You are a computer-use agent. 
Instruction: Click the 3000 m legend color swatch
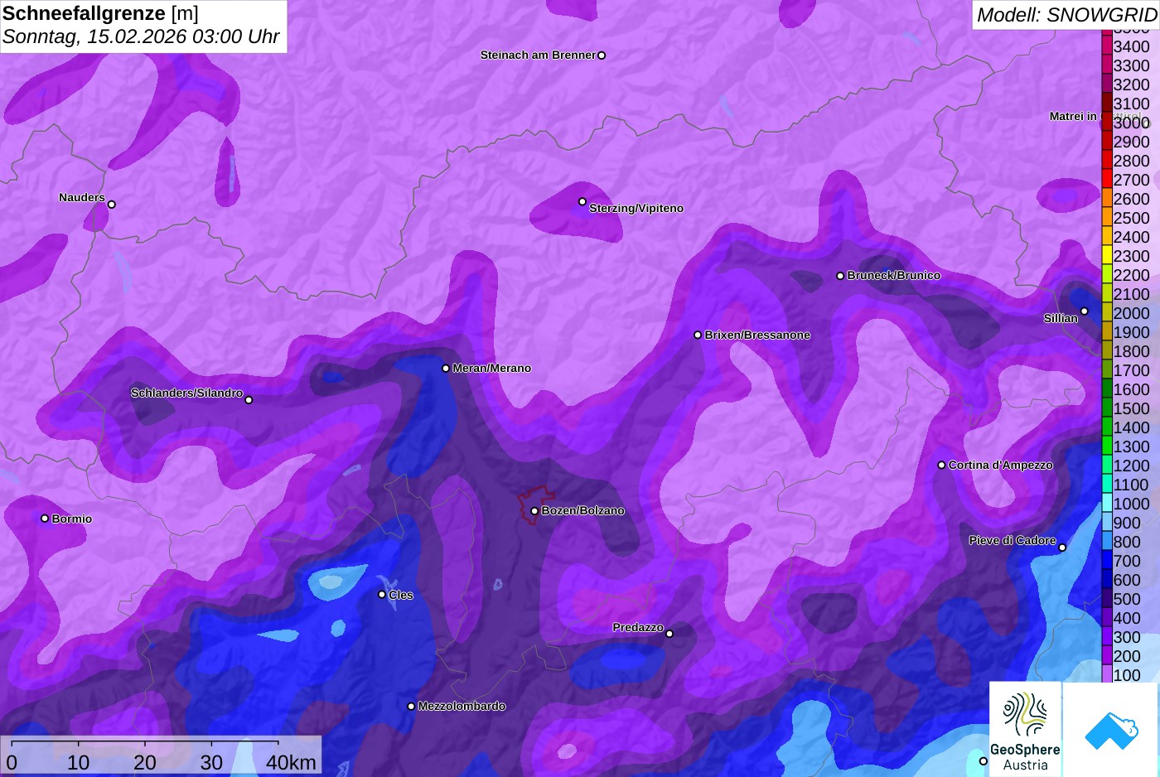(1107, 122)
